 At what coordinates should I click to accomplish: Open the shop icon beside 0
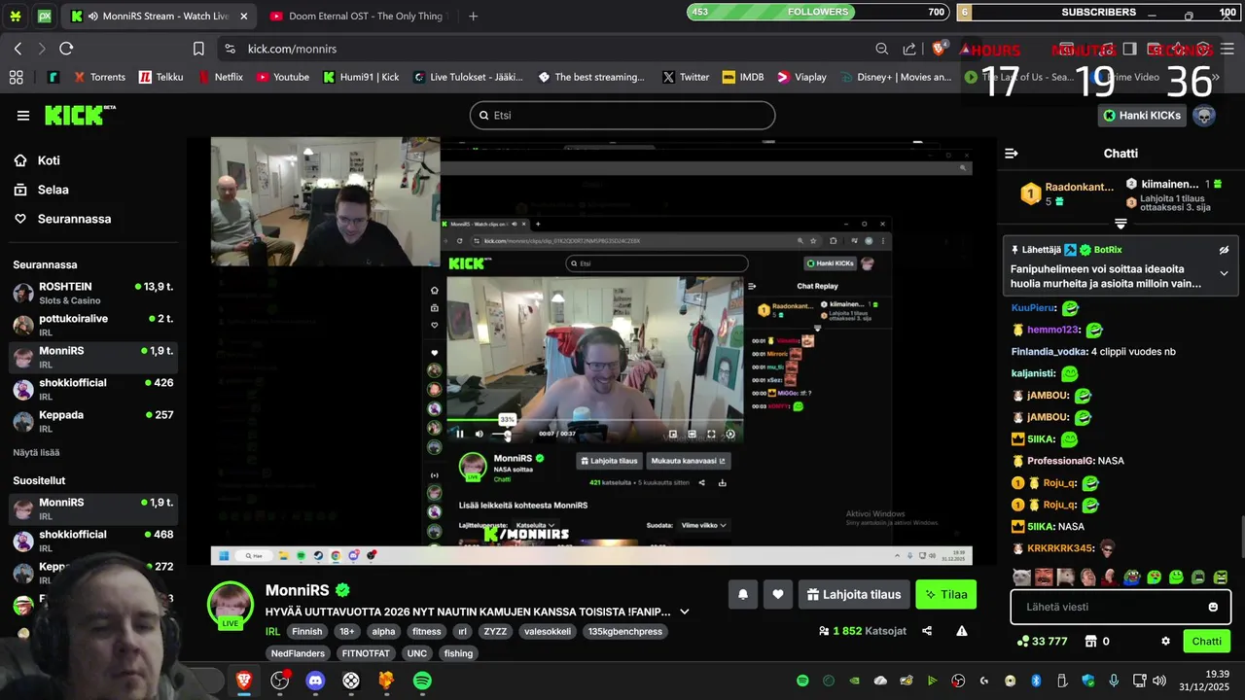(x=1090, y=642)
